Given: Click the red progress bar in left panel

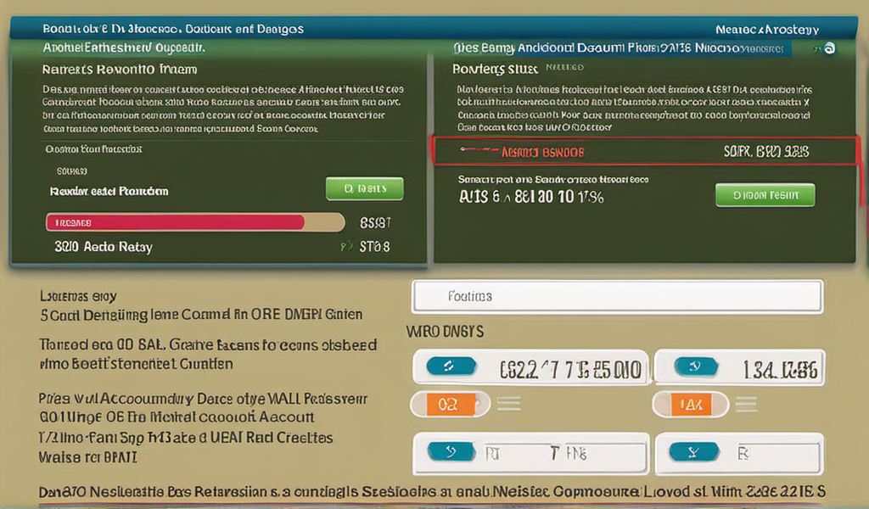Looking at the screenshot, I should (x=175, y=222).
